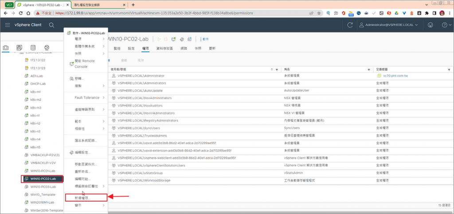The width and height of the screenshot is (454, 214).
Task: Sort by the 使用者/群組 column header
Action: (x=118, y=70)
